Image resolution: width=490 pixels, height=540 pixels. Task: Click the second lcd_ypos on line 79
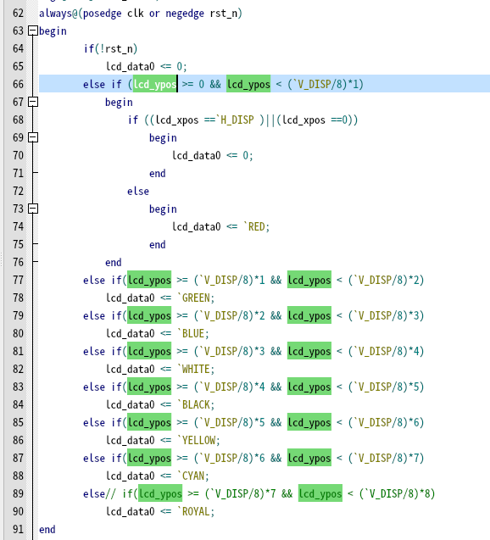(309, 316)
